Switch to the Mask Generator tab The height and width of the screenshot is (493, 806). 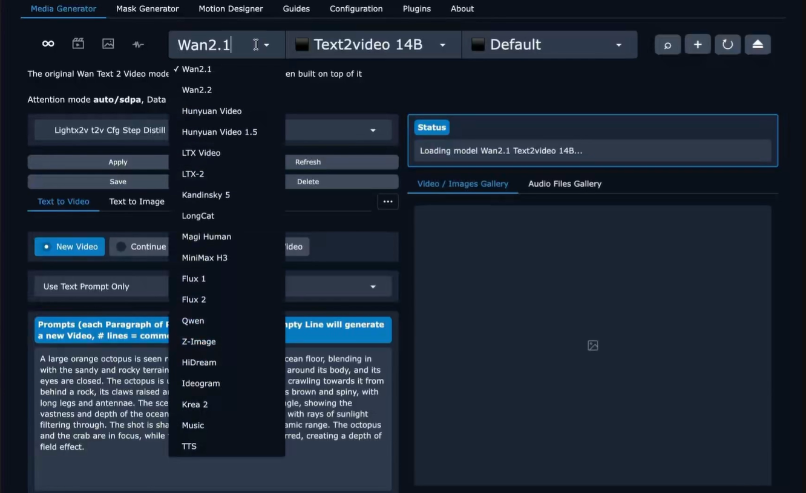click(148, 8)
